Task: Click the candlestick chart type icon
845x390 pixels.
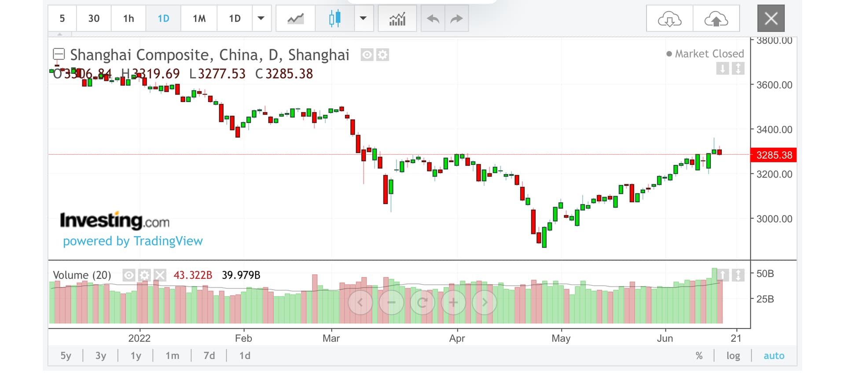Action: click(335, 18)
